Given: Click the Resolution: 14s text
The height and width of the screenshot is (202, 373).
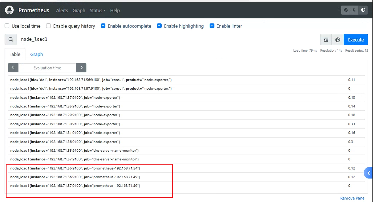Looking at the screenshot, I should click(331, 50).
